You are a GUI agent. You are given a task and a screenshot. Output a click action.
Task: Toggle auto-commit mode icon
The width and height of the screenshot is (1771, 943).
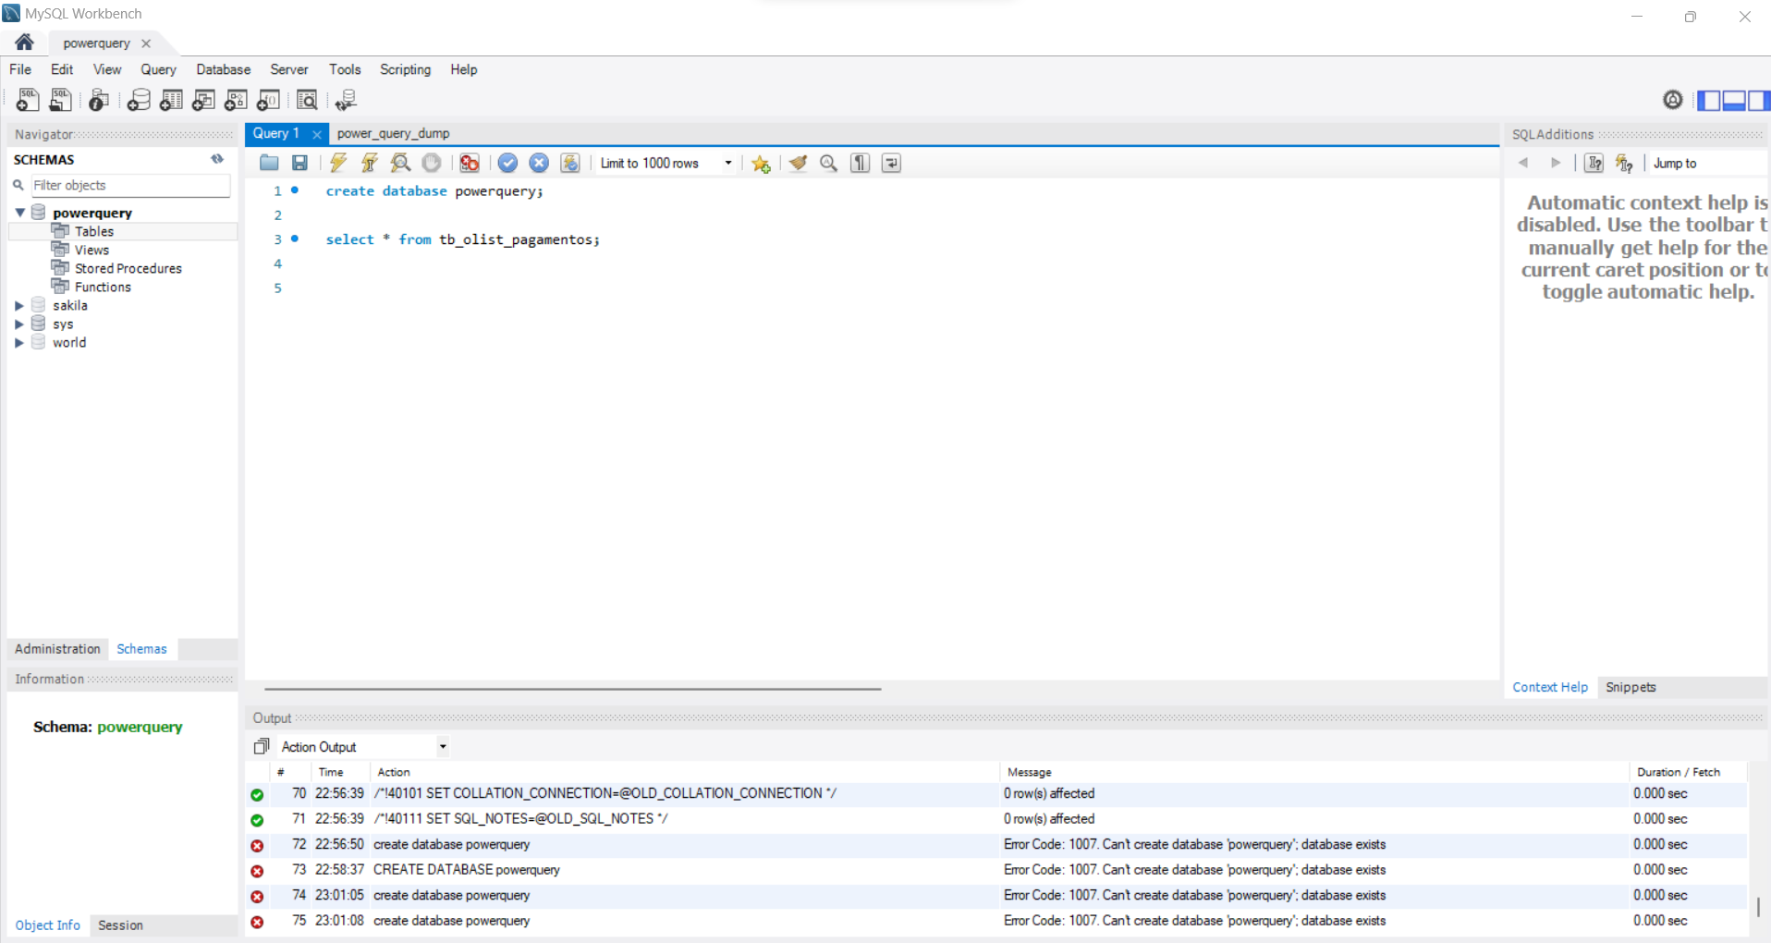[570, 163]
